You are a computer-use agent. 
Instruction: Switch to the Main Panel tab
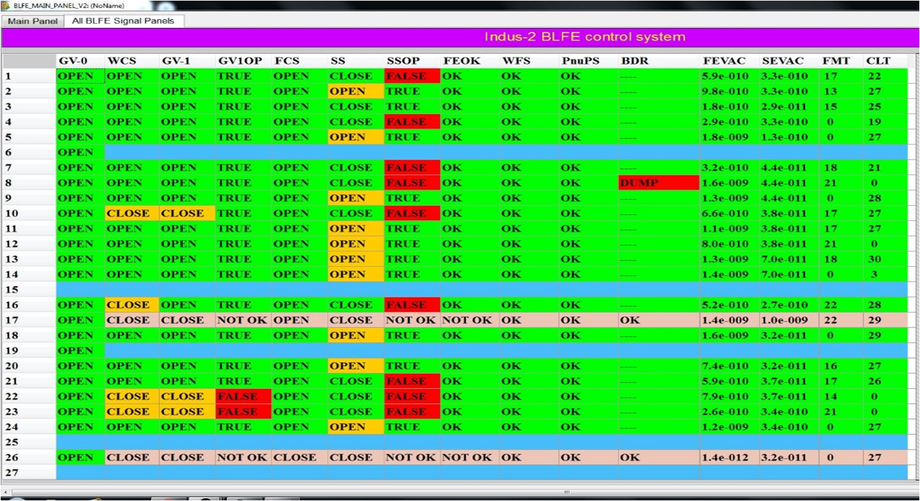pyautogui.click(x=33, y=21)
